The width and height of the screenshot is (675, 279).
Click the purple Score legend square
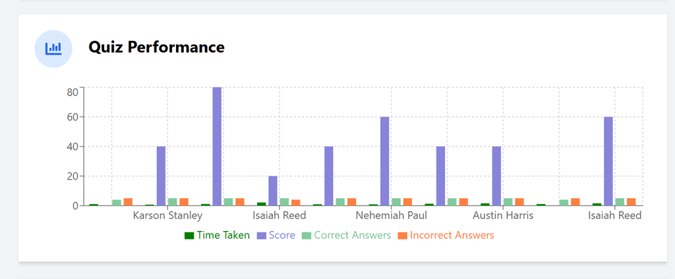(x=262, y=236)
